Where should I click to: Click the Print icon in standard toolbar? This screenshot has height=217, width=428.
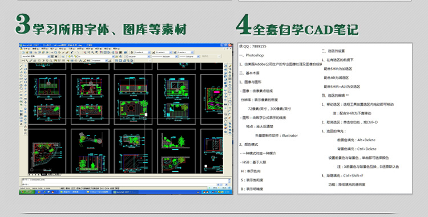pos(35,52)
